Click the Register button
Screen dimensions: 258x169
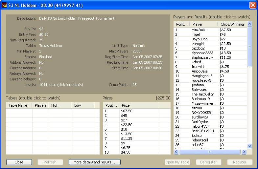240,162
